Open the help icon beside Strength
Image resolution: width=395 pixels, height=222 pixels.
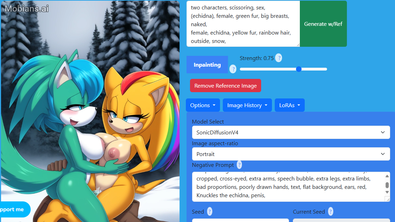pyautogui.click(x=278, y=58)
